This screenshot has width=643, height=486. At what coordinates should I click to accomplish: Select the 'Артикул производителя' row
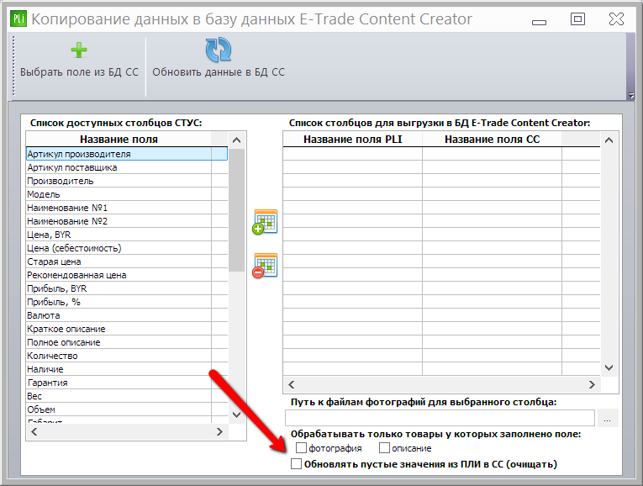pyautogui.click(x=127, y=154)
